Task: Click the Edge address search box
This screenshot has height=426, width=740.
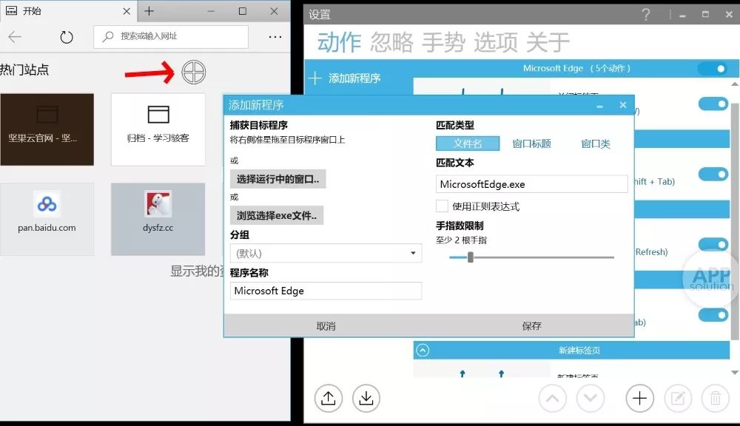Action: click(171, 36)
